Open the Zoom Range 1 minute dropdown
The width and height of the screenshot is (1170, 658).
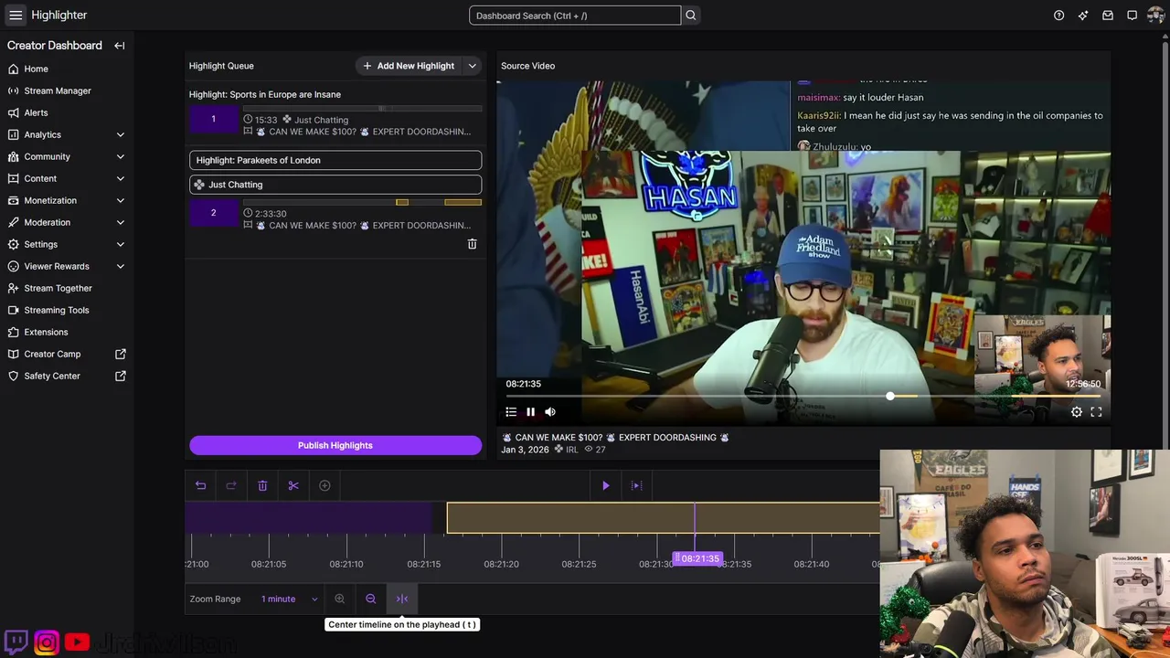coord(289,600)
